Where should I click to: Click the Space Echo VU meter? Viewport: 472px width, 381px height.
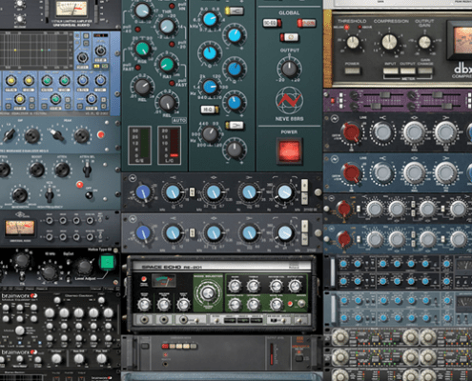(163, 281)
